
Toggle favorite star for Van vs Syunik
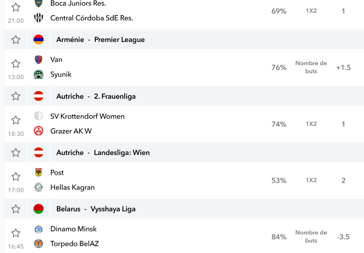tap(16, 64)
